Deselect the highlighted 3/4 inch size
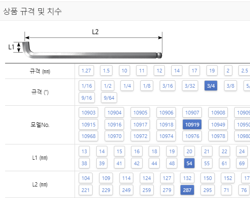The image size is (250, 198). pyautogui.click(x=211, y=86)
